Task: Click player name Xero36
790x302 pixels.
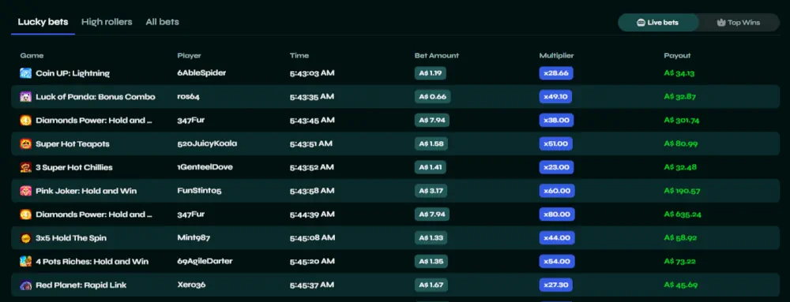Action: point(191,285)
